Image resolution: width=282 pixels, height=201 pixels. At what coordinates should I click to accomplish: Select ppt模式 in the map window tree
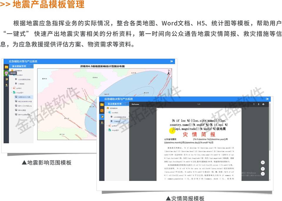pos(17,88)
